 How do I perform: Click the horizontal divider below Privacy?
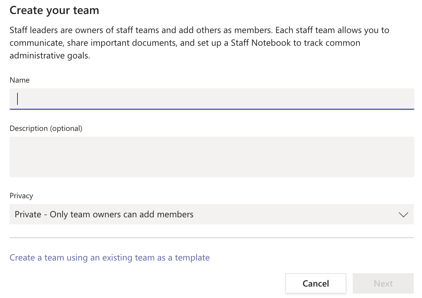(212, 237)
